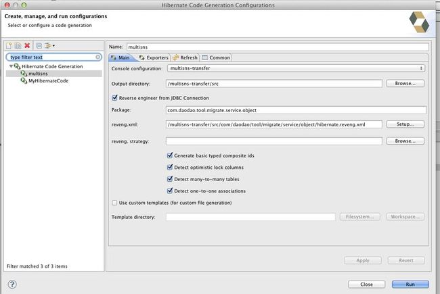Click the Collapse All icon
The height and width of the screenshot is (294, 440).
39,46
